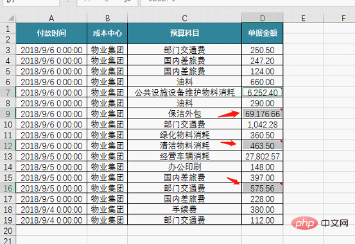Image resolution: width=355 pixels, height=244 pixels.
Task: Select the cell with amount 228.00
Action: (263, 199)
